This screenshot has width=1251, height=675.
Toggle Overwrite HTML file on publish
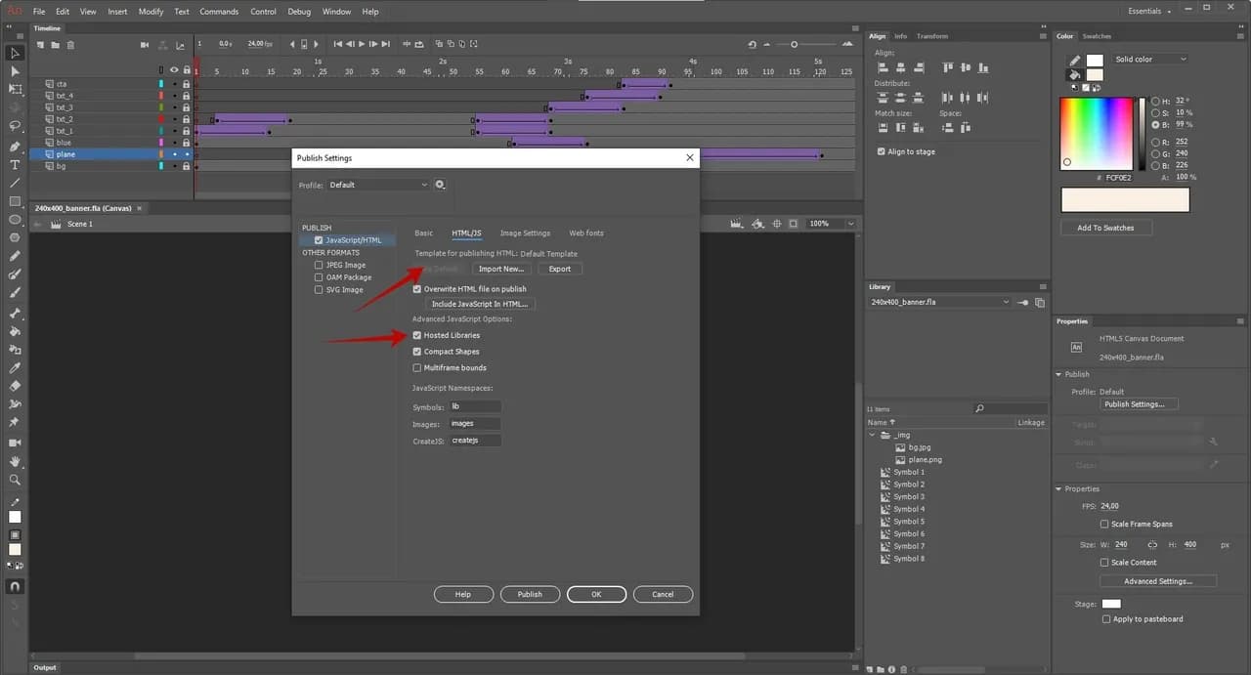coord(416,289)
